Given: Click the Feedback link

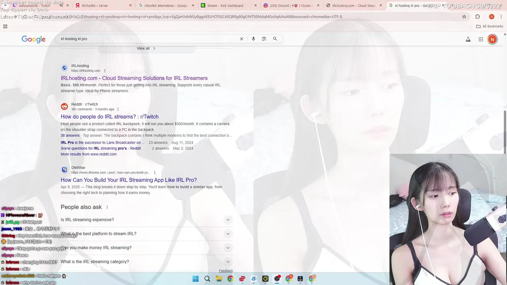Looking at the screenshot, I should tap(226, 271).
